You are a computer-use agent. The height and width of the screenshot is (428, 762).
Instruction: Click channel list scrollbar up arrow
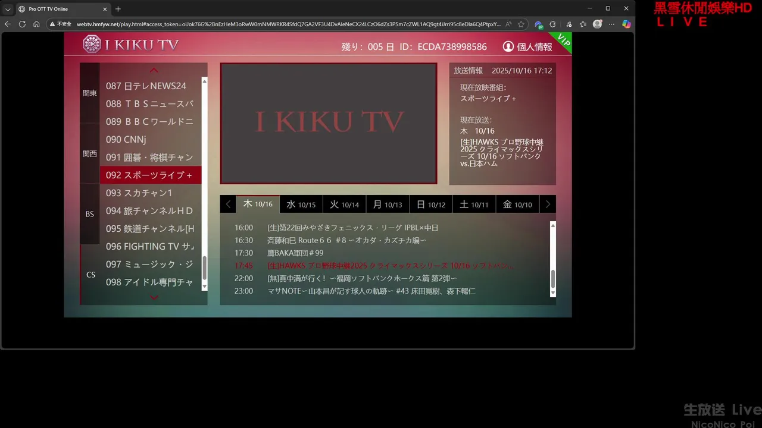pos(205,80)
